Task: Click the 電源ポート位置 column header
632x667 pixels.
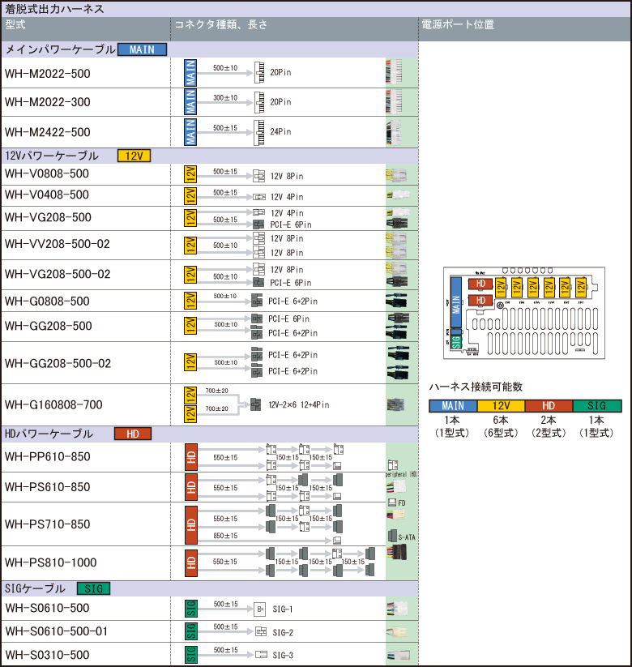Action: click(x=458, y=25)
